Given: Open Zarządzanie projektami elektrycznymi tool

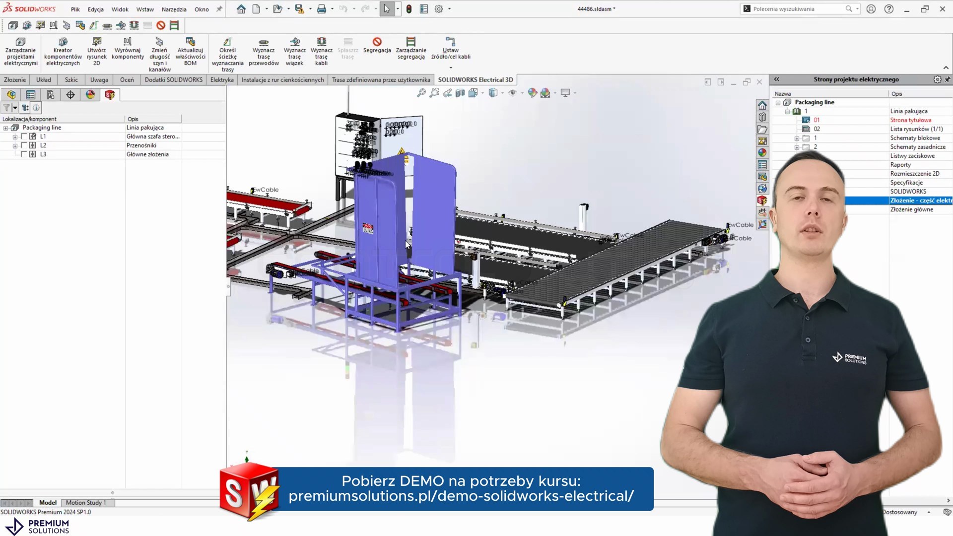Looking at the screenshot, I should click(x=20, y=51).
